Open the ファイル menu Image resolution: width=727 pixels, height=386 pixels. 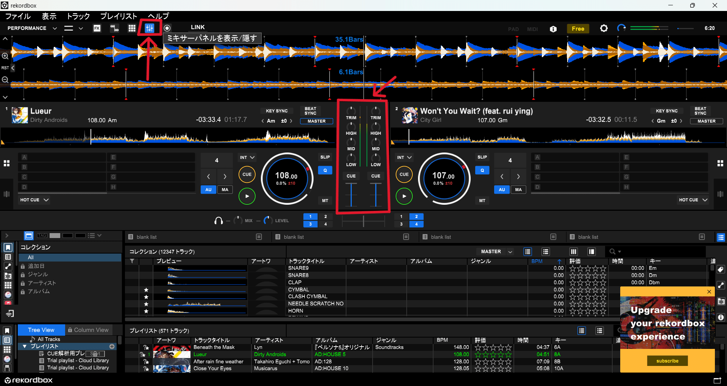[18, 16]
